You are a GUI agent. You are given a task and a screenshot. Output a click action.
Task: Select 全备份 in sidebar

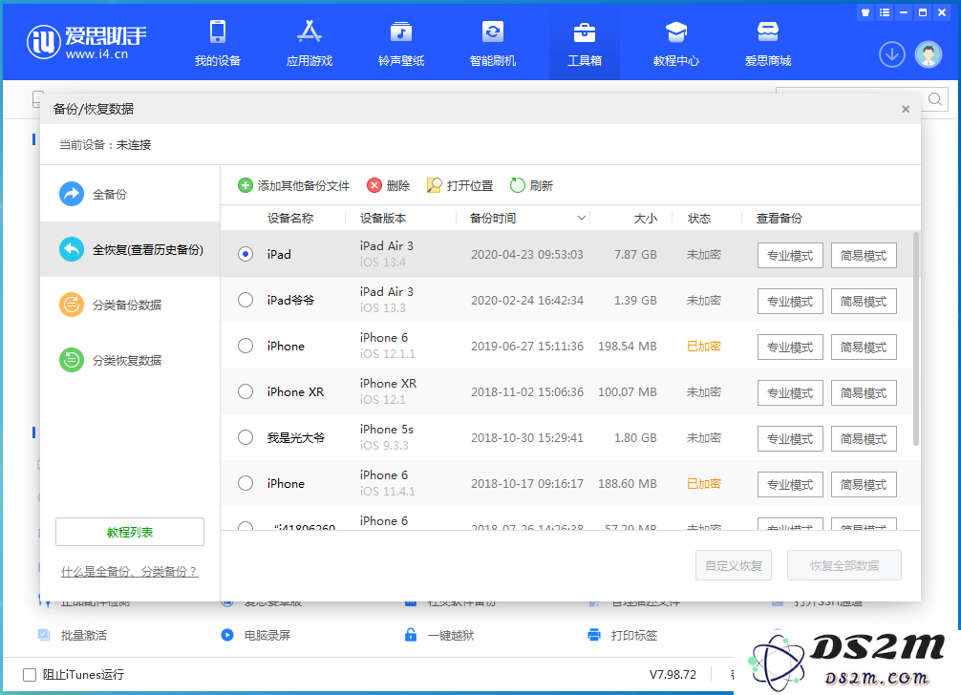[x=130, y=194]
